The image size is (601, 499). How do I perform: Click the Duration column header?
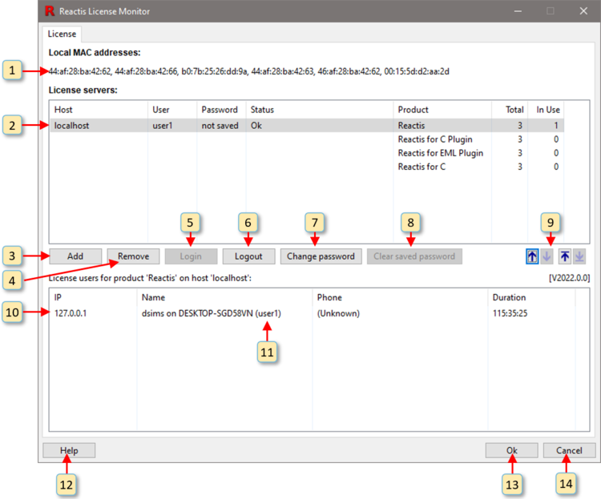tap(531, 297)
